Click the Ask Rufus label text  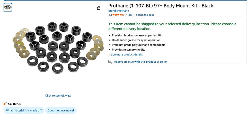pyautogui.click(x=14, y=104)
